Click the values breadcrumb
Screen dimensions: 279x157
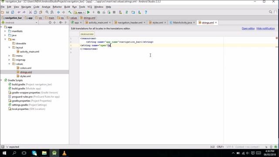[x=72, y=18]
